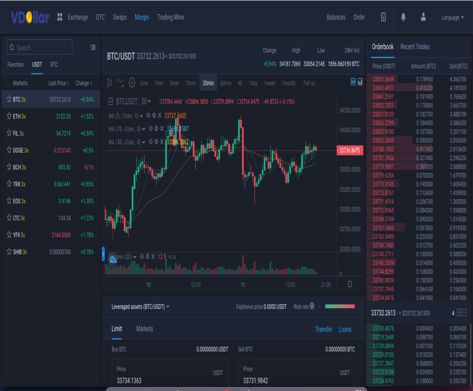The height and width of the screenshot is (391, 473).
Task: Open BTCUSDT, 30 symbol dropdown chevron
Action: click(x=149, y=102)
